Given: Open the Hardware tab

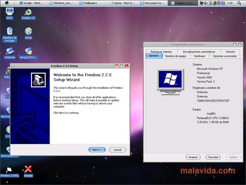Looking at the screenshot, I should 199,56.
